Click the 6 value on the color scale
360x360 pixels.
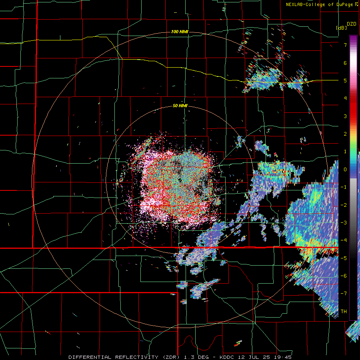345,63
